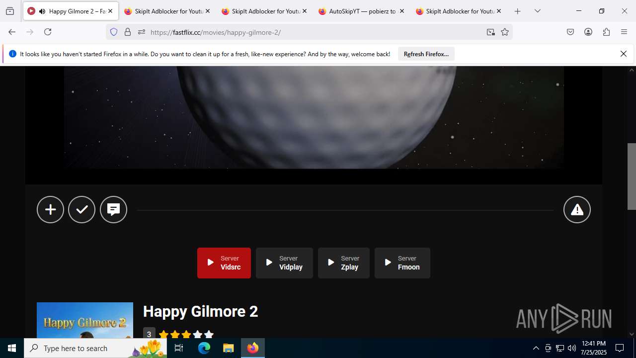Dismiss the Firefox refresh notification bar
Image resolution: width=636 pixels, height=358 pixels.
624,54
